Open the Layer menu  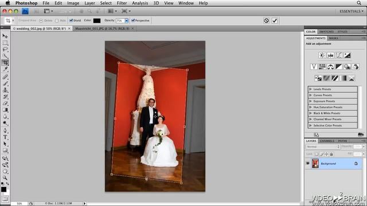89,3
